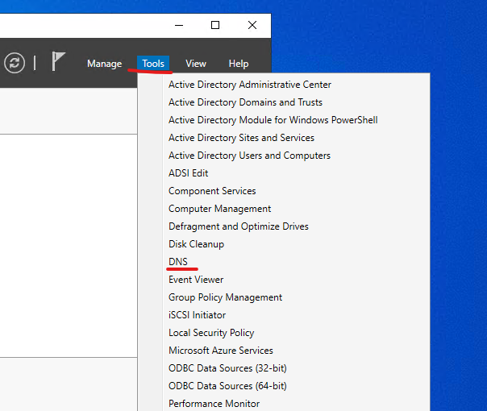The image size is (487, 411).
Task: Close the Server Manager window
Action: click(x=252, y=25)
